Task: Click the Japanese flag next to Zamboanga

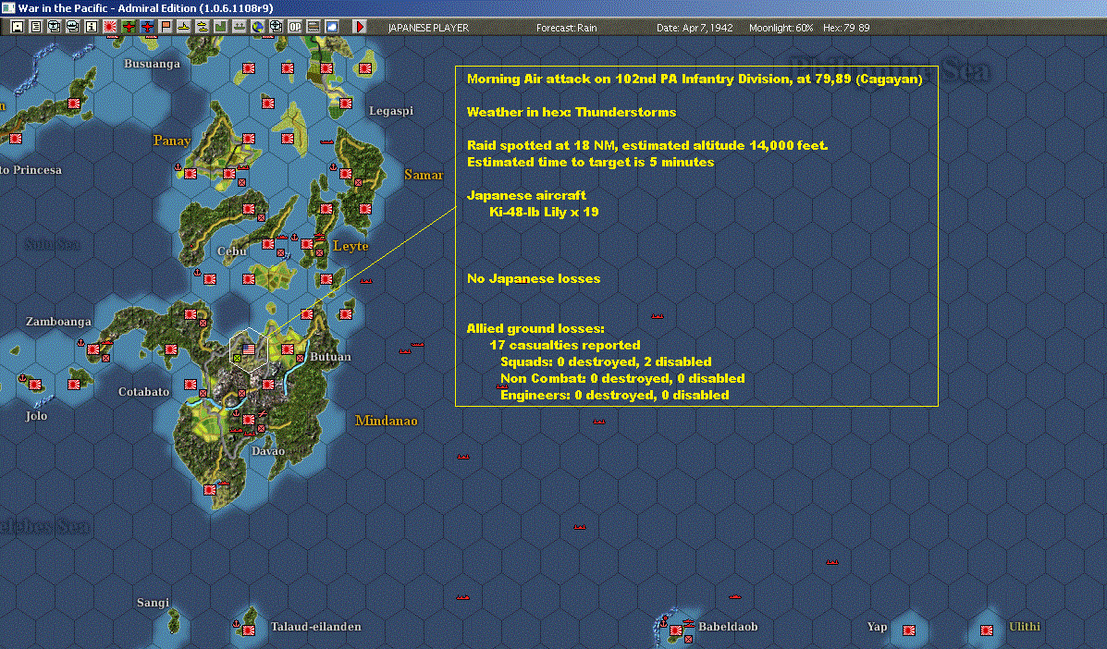Action: coord(93,349)
